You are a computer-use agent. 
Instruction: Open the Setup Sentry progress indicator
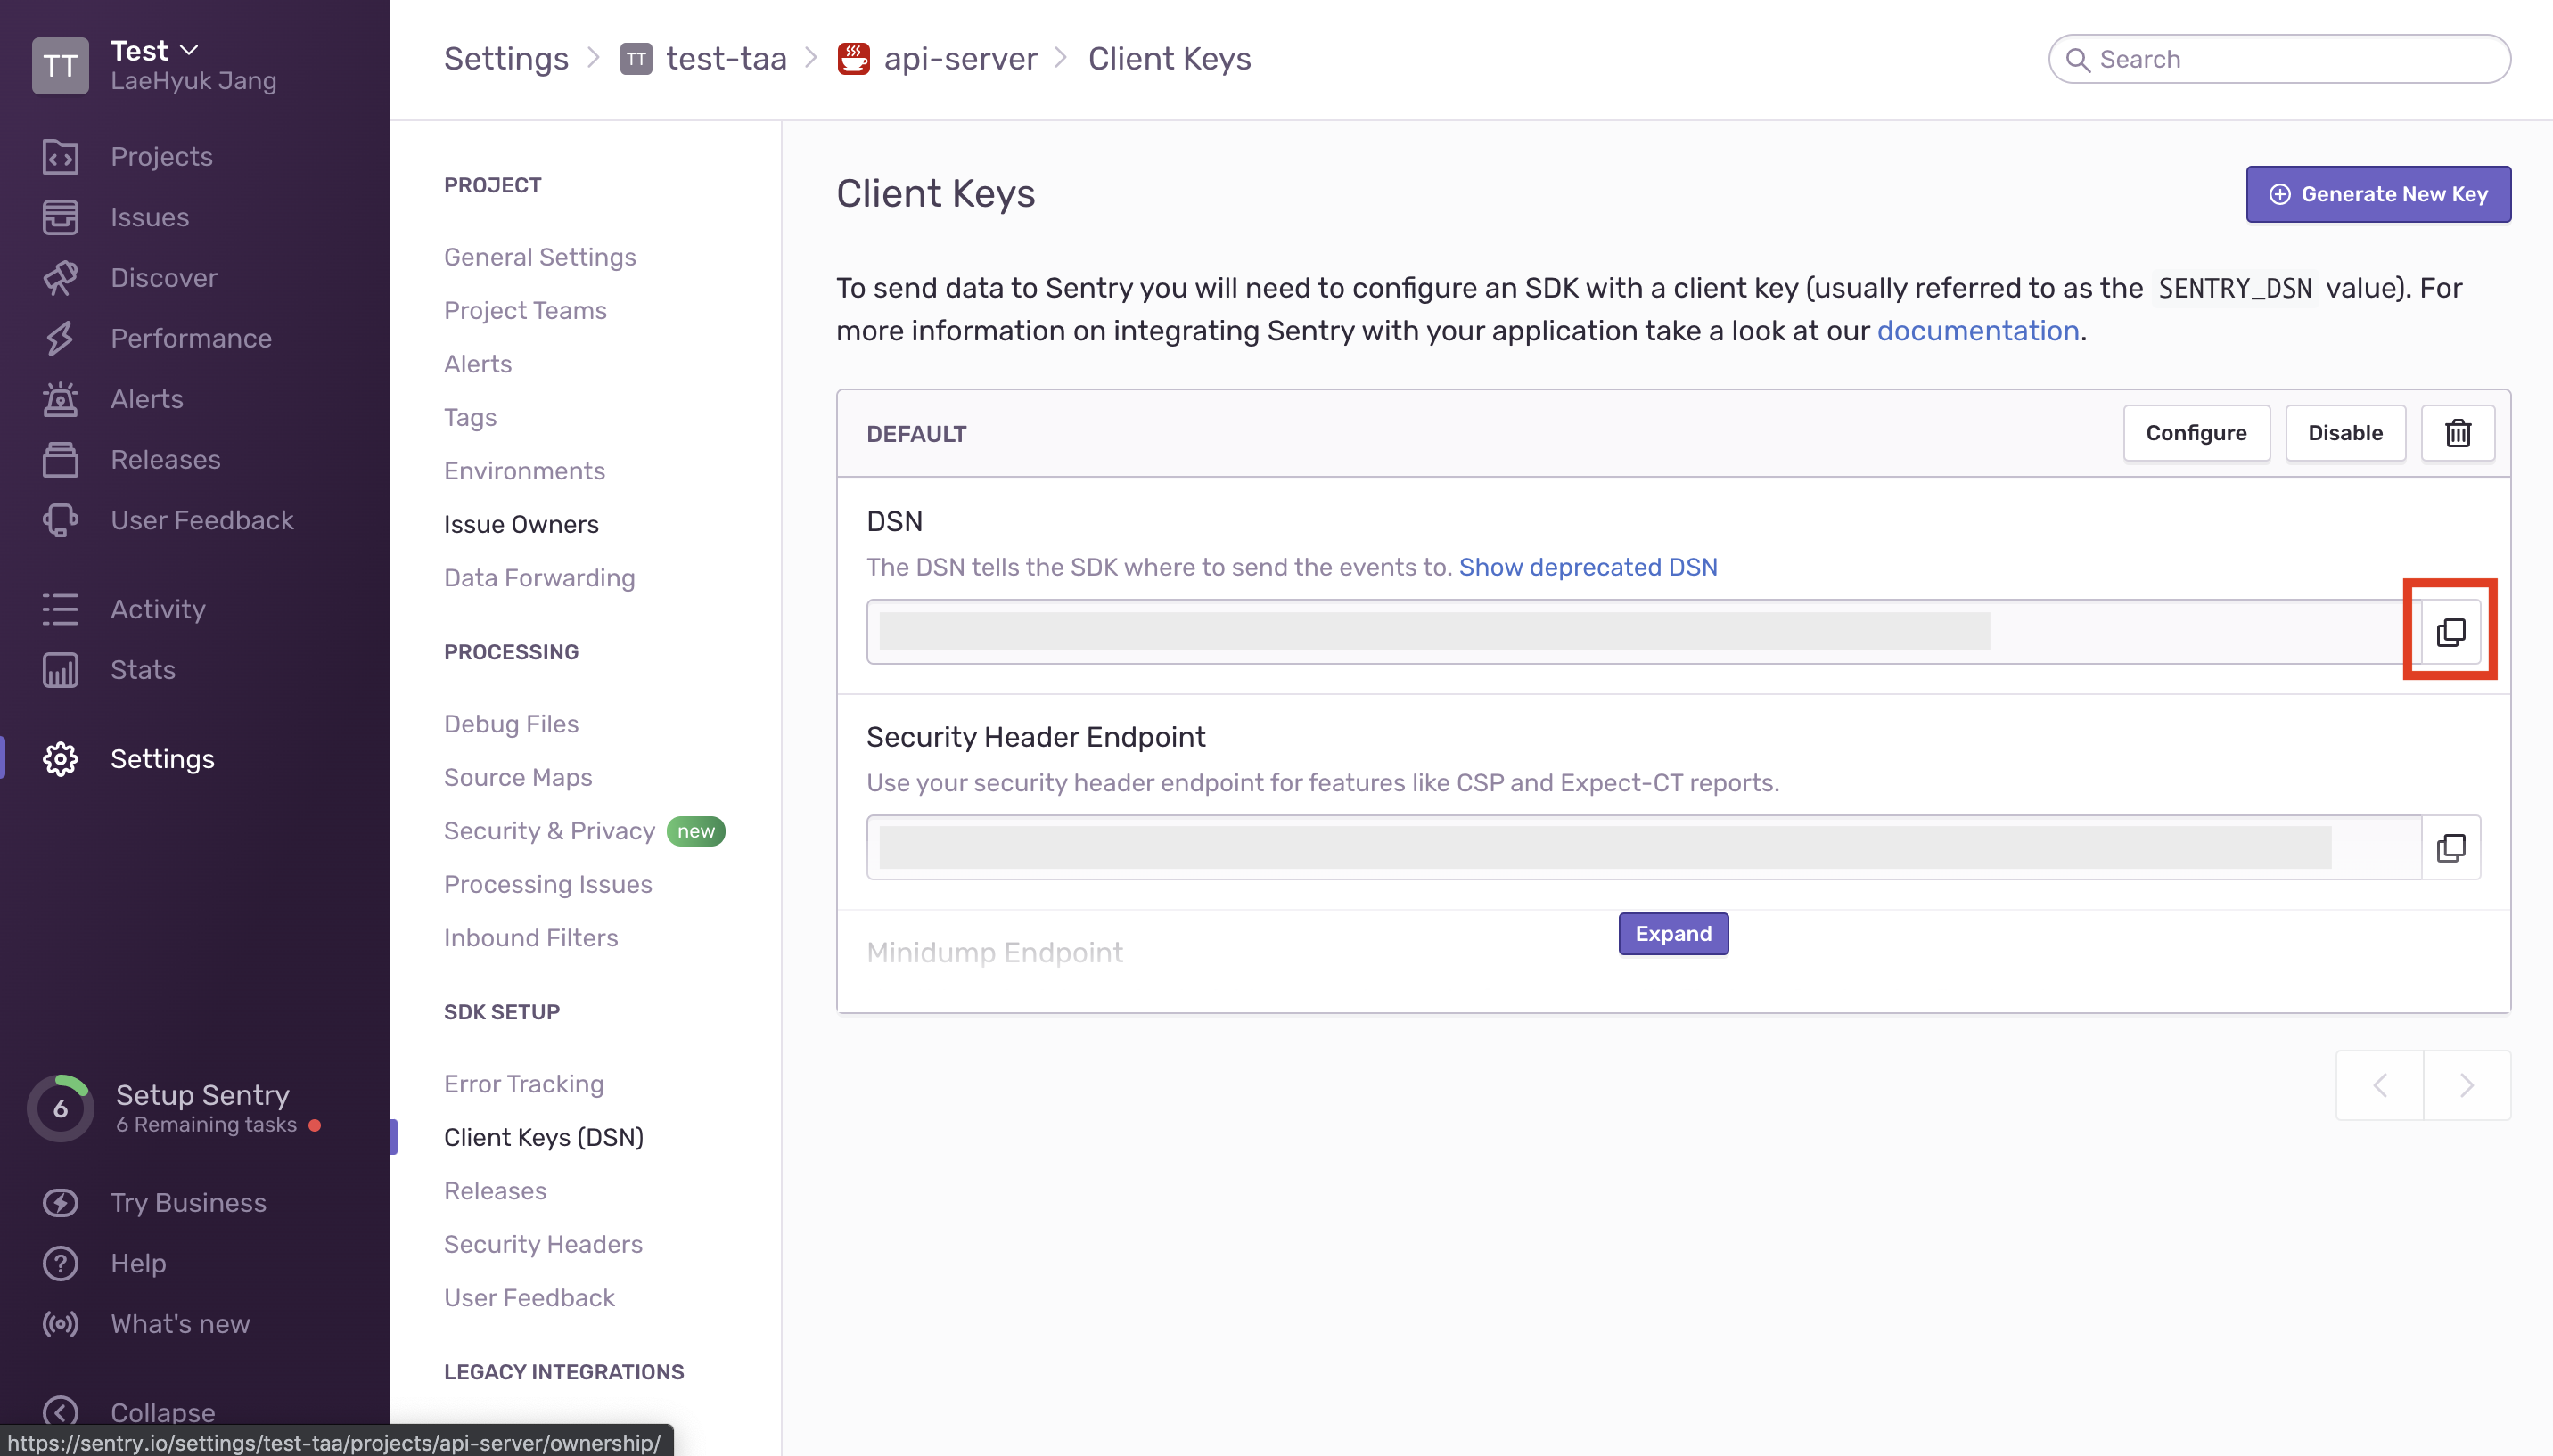(60, 1108)
